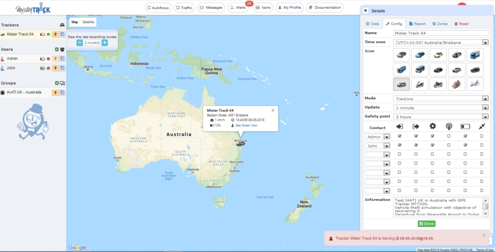Click the Name input field
495x252 pixels.
441,33
